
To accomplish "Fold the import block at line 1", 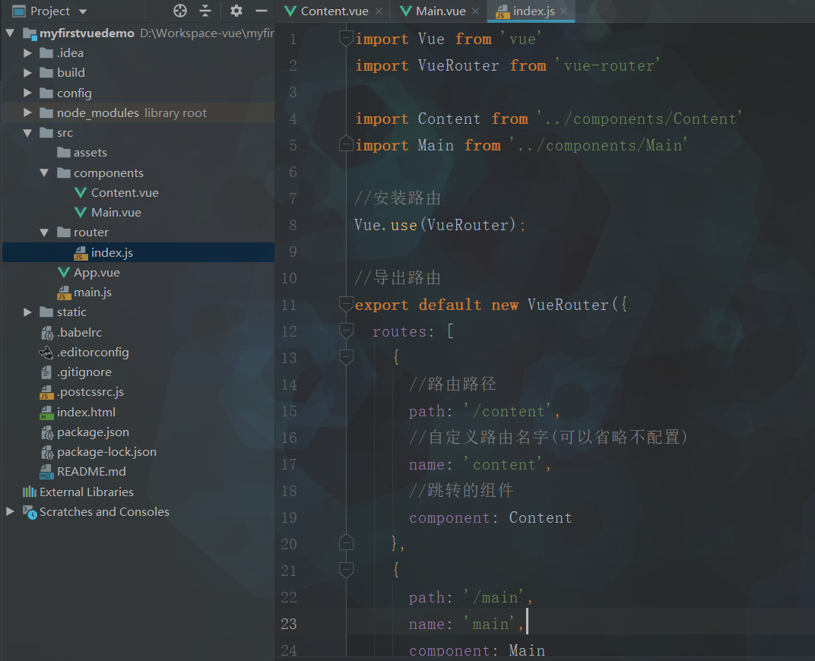I will (x=346, y=38).
